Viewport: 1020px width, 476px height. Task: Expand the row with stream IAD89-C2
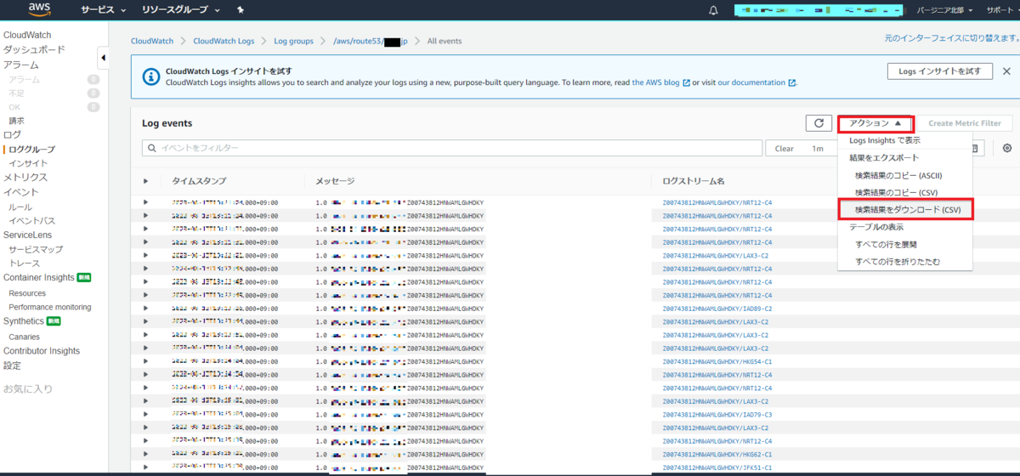point(145,309)
